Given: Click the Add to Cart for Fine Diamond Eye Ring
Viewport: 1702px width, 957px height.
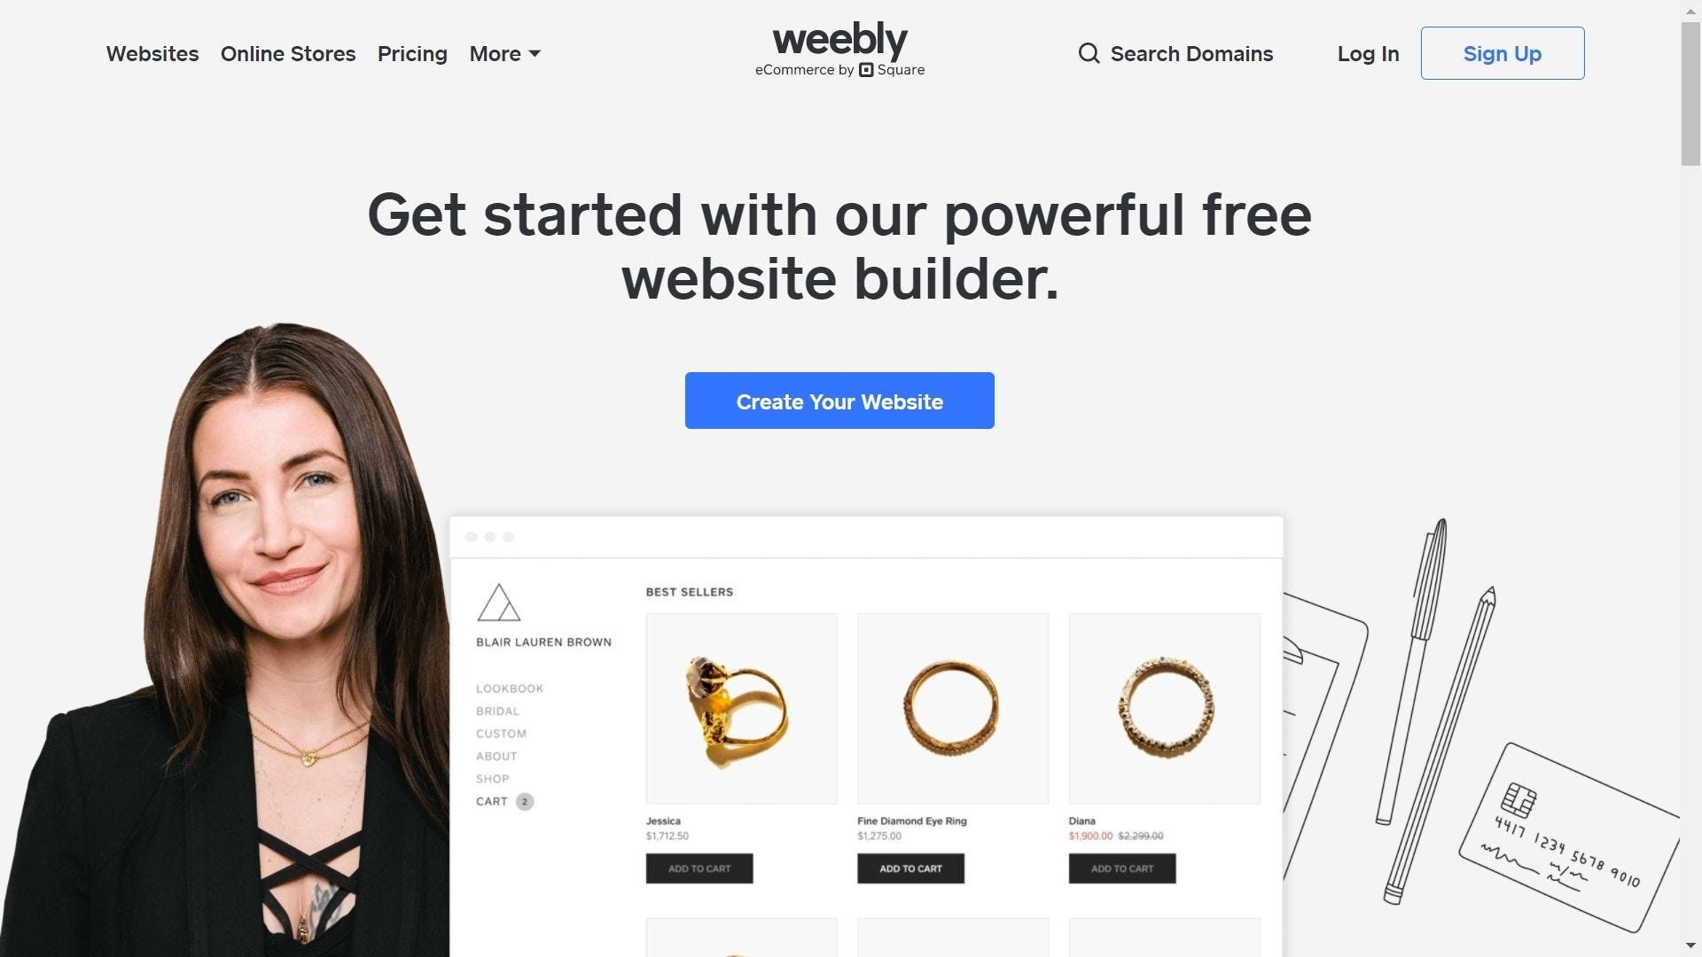Looking at the screenshot, I should (x=910, y=867).
